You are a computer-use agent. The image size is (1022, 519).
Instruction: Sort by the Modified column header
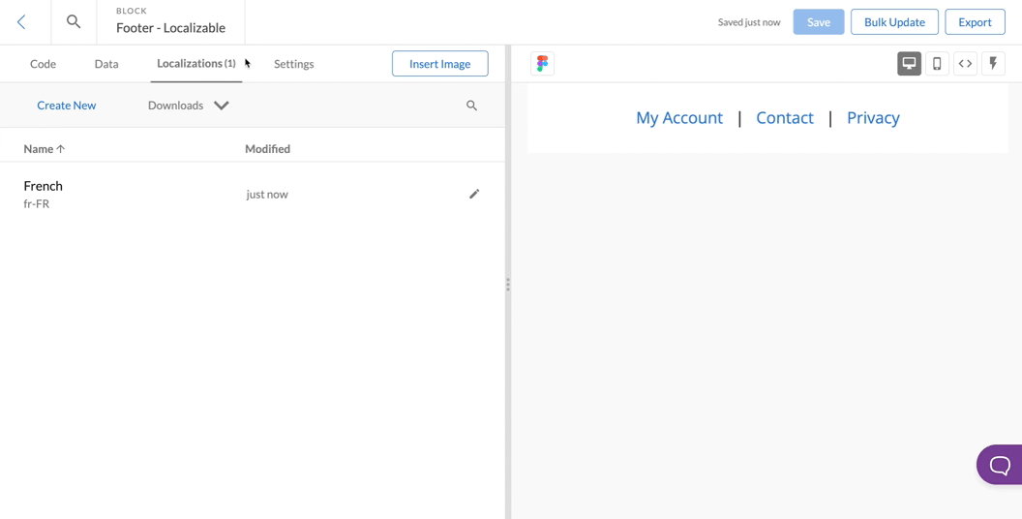click(267, 149)
